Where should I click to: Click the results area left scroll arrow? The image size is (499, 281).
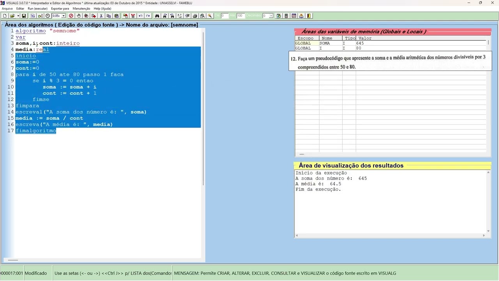pos(297,235)
